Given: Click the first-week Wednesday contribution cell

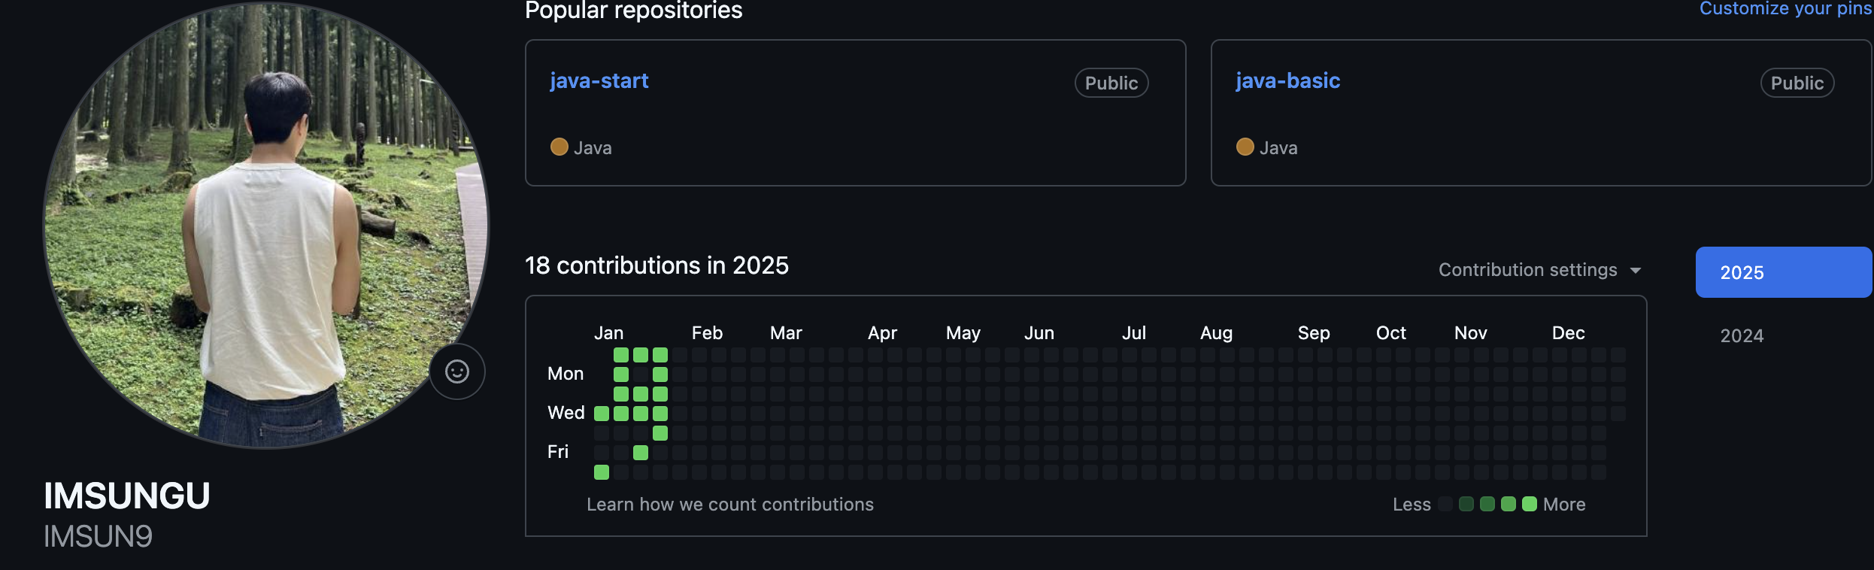Looking at the screenshot, I should pyautogui.click(x=602, y=414).
